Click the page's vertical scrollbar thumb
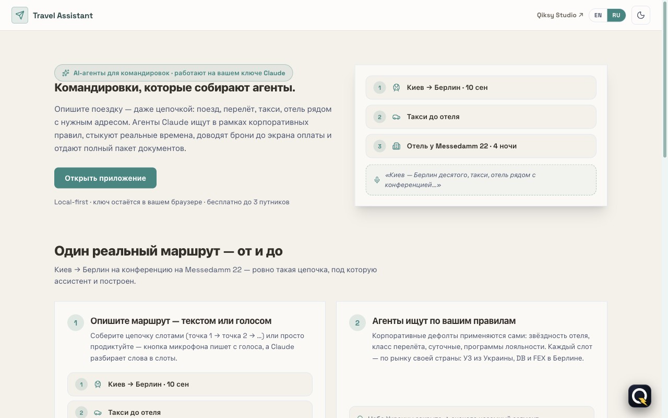Viewport: 668px width, 418px height. (x=665, y=78)
